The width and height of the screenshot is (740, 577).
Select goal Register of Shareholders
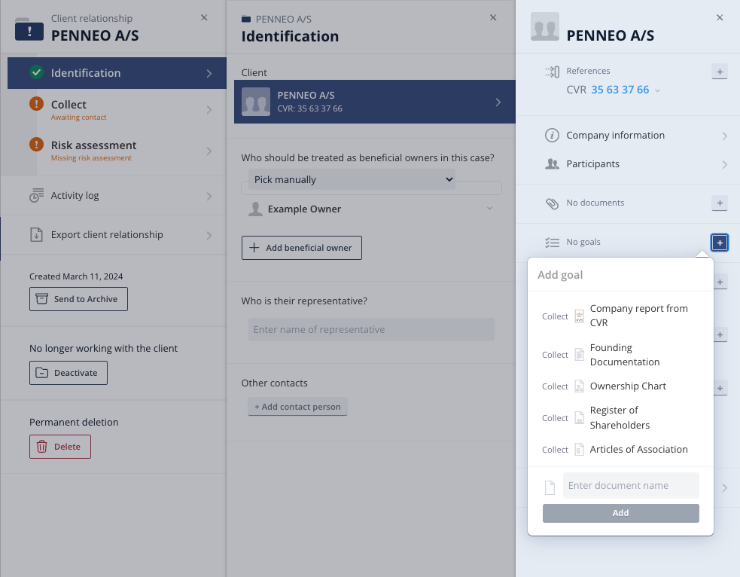[620, 418]
